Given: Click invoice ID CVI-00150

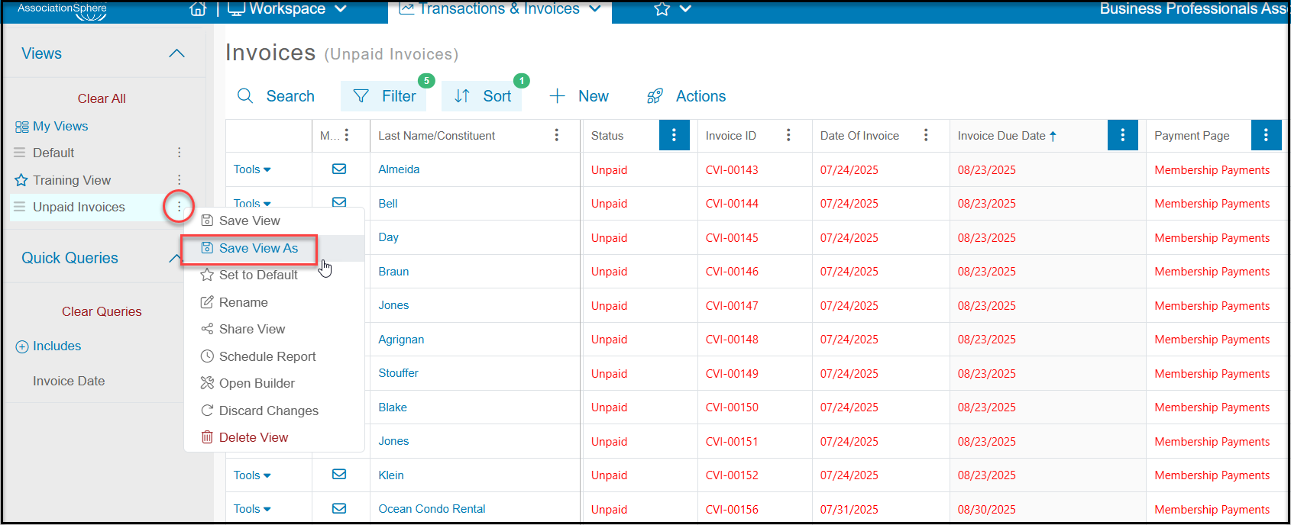Looking at the screenshot, I should pyautogui.click(x=732, y=407).
